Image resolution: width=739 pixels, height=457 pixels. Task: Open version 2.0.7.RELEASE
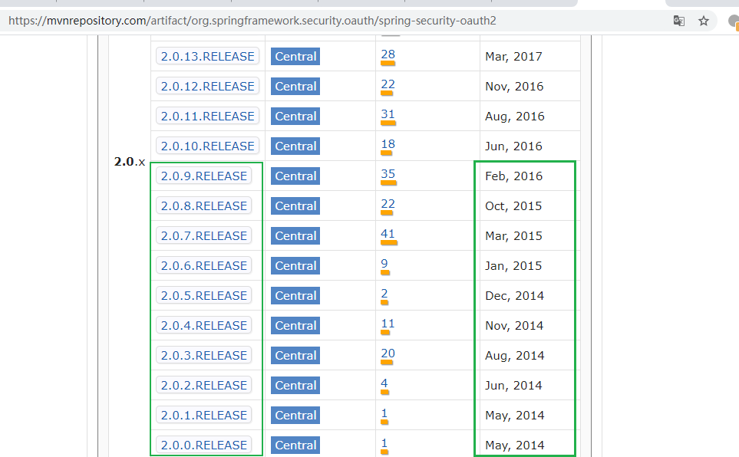[203, 236]
